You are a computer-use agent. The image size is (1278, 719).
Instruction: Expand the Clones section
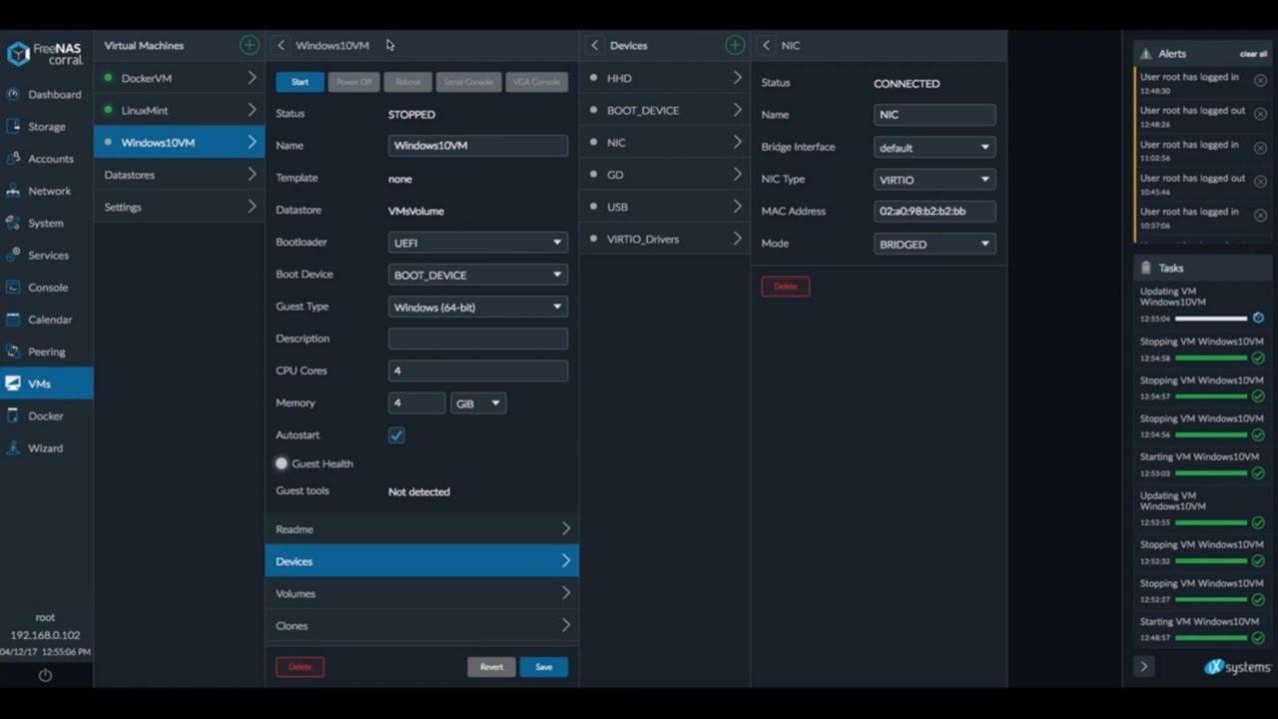tap(422, 625)
